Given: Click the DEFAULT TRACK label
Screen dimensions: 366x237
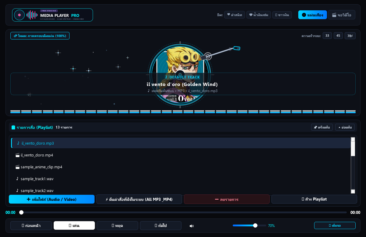Looking at the screenshot, I should click(x=182, y=77).
